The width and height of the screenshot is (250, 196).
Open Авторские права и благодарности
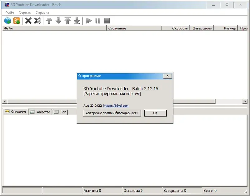[112, 113]
